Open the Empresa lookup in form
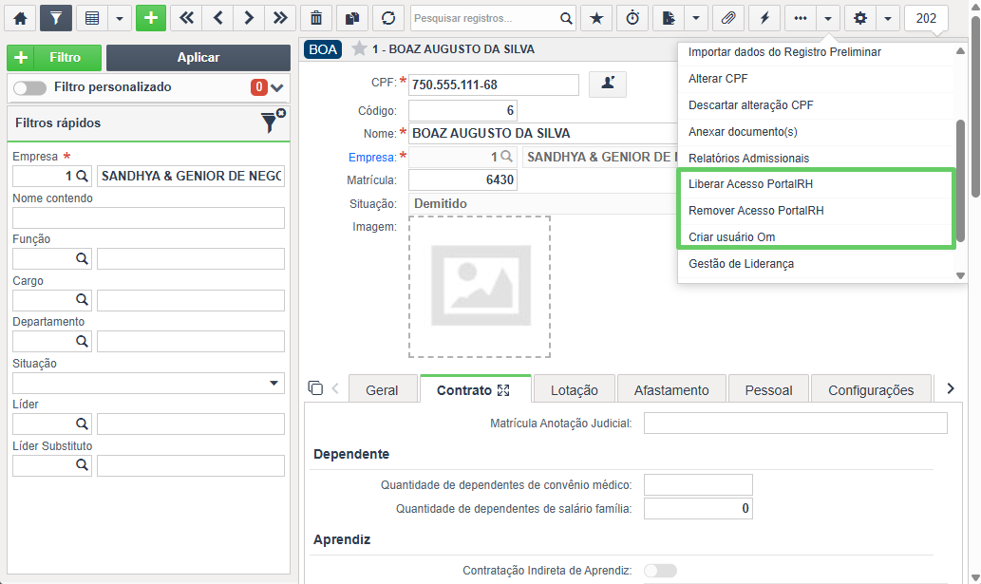981x584 pixels. coord(506,157)
